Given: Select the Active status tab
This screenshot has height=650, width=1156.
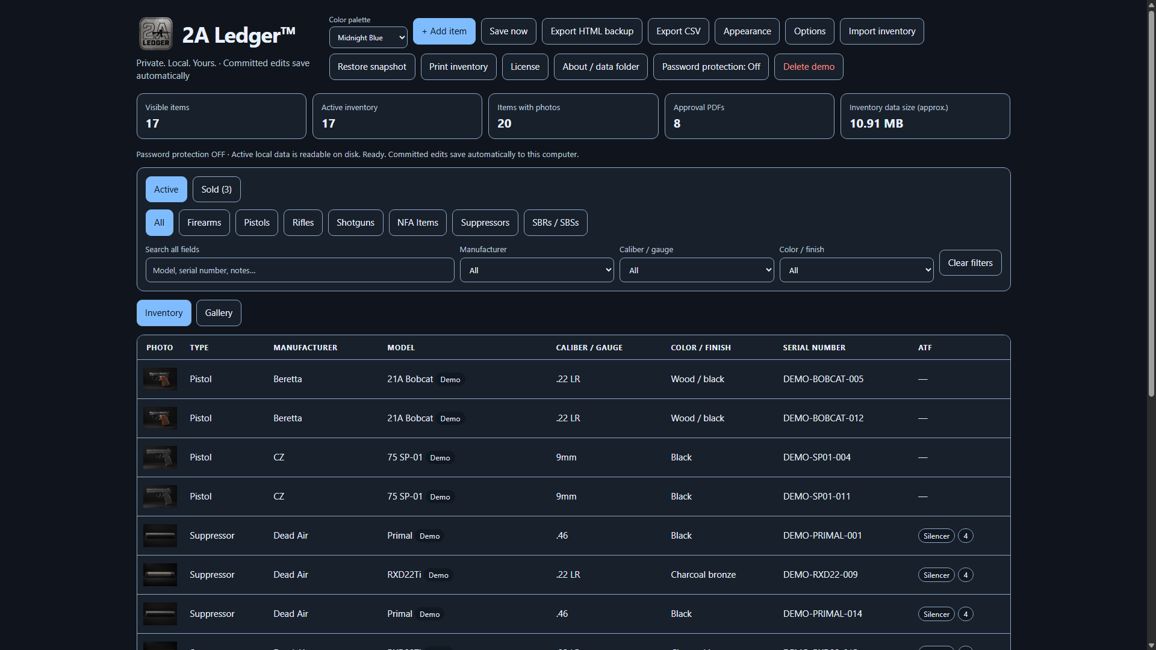Looking at the screenshot, I should coord(166,190).
